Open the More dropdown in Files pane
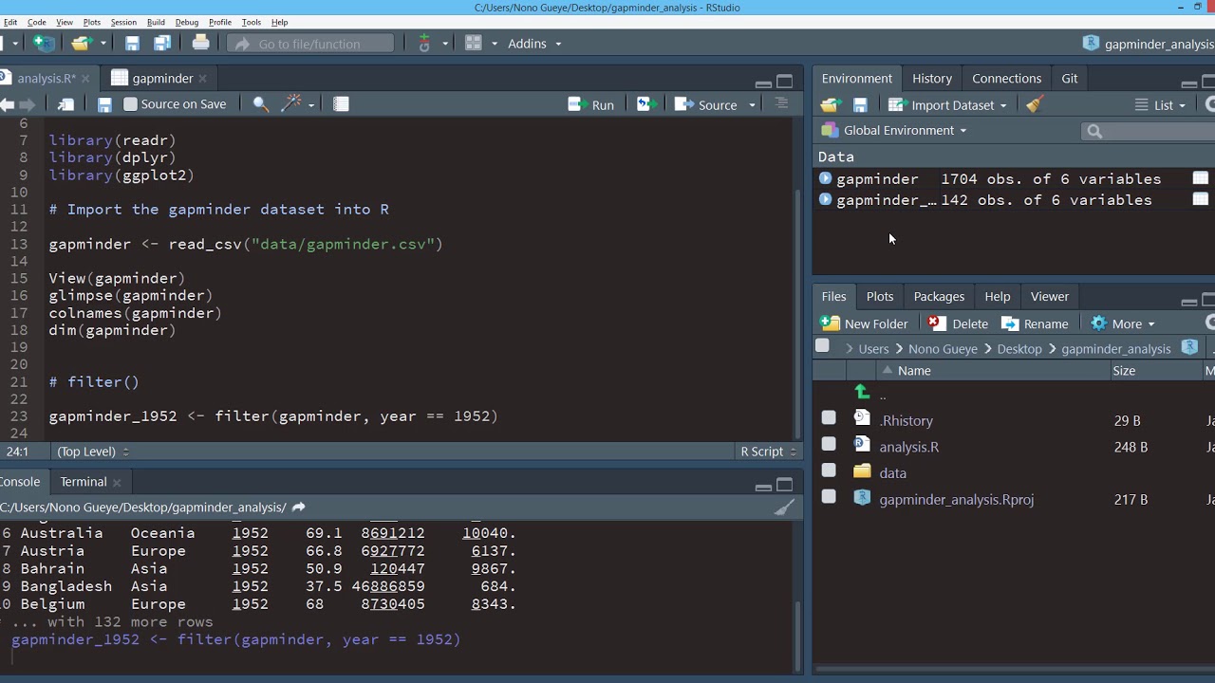 1123,323
